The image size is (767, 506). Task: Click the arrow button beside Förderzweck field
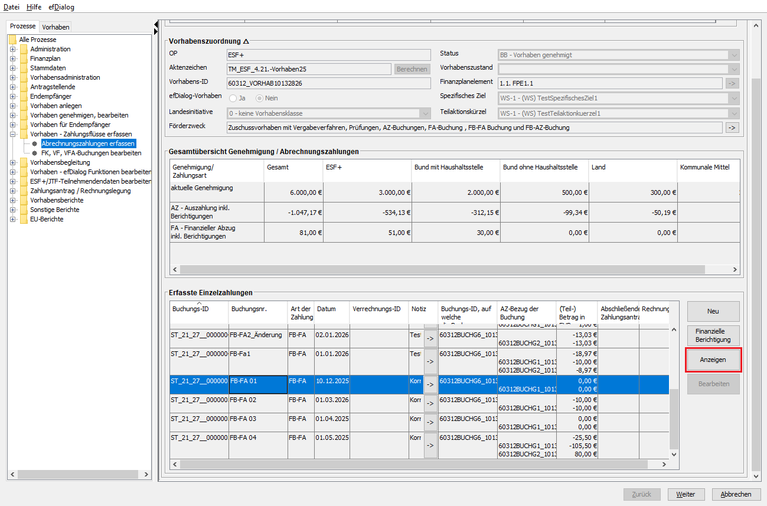pos(732,128)
